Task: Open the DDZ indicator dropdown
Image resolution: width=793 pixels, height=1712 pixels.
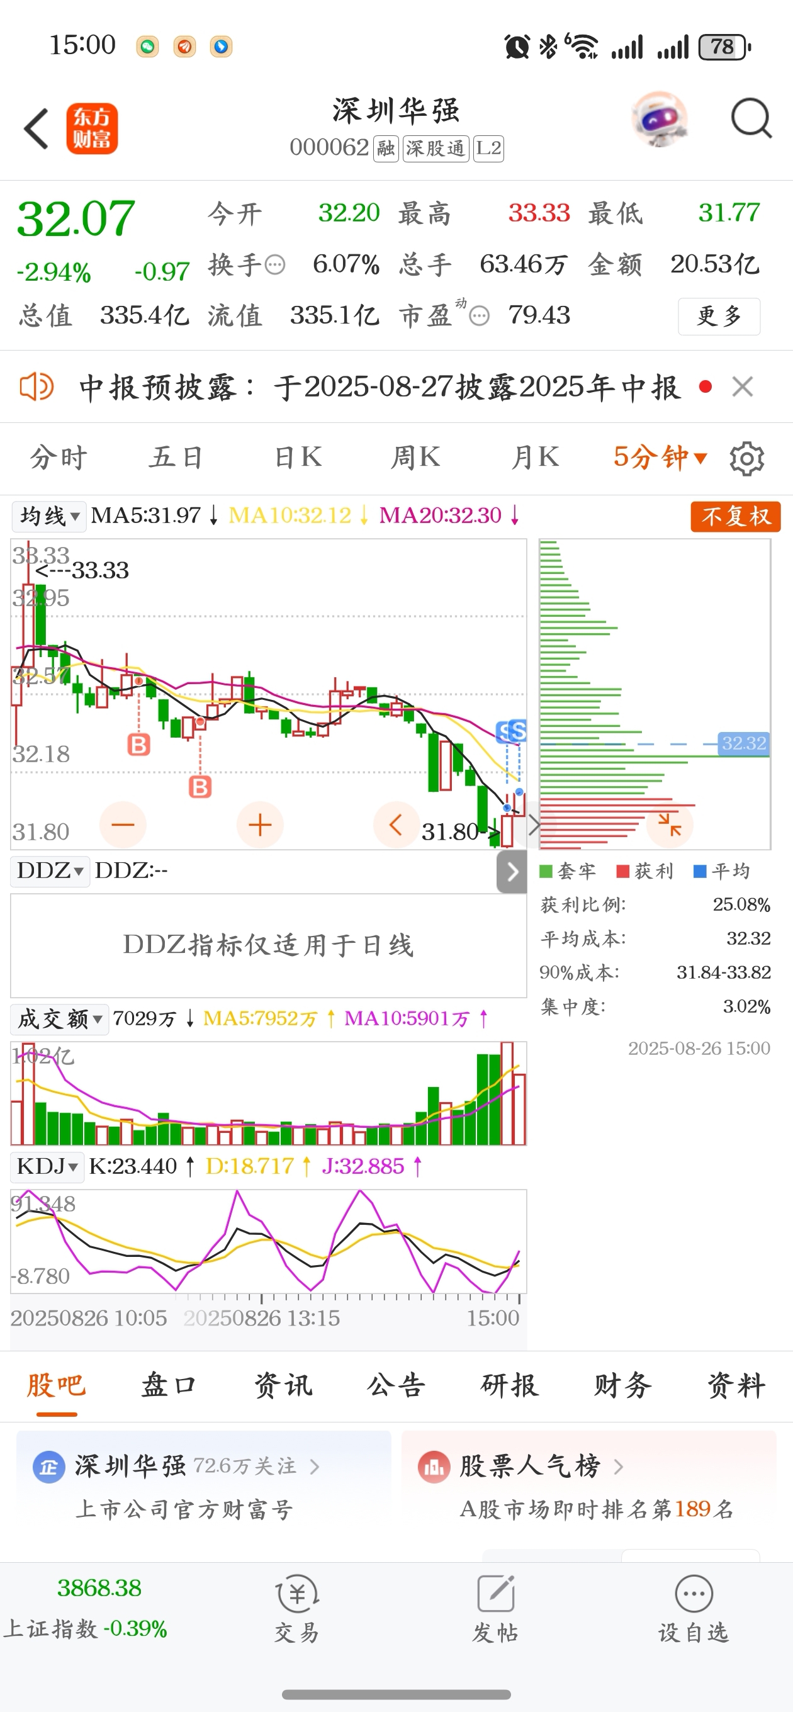Action: coord(50,870)
